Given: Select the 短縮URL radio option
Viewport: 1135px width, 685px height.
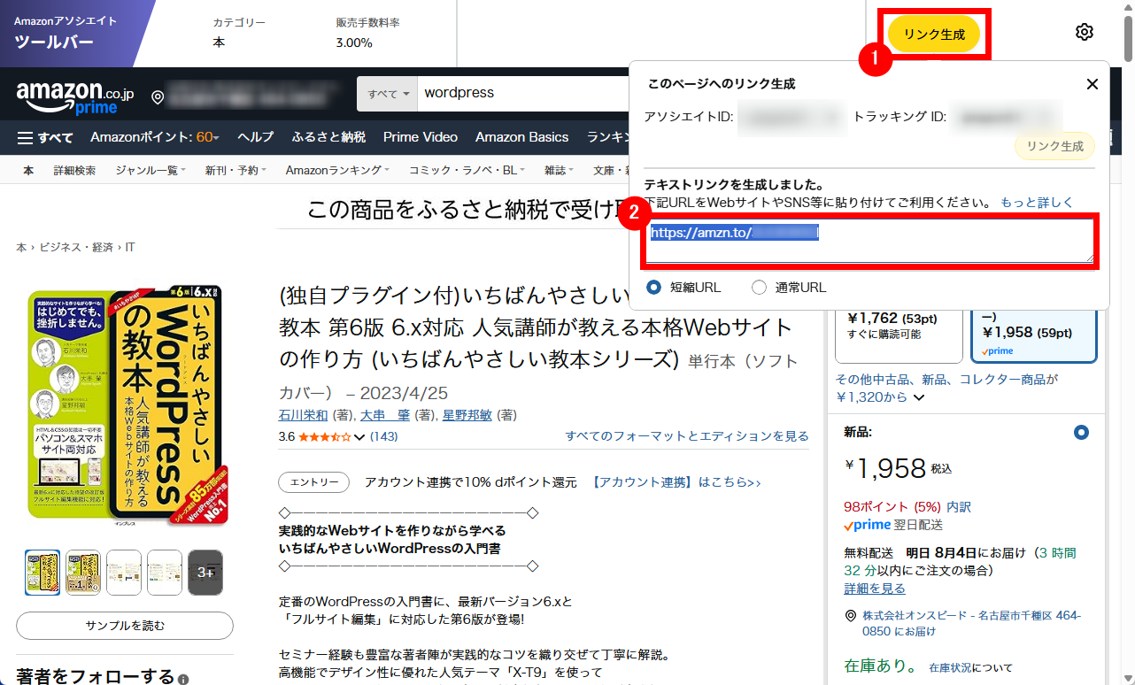Looking at the screenshot, I should coord(654,287).
